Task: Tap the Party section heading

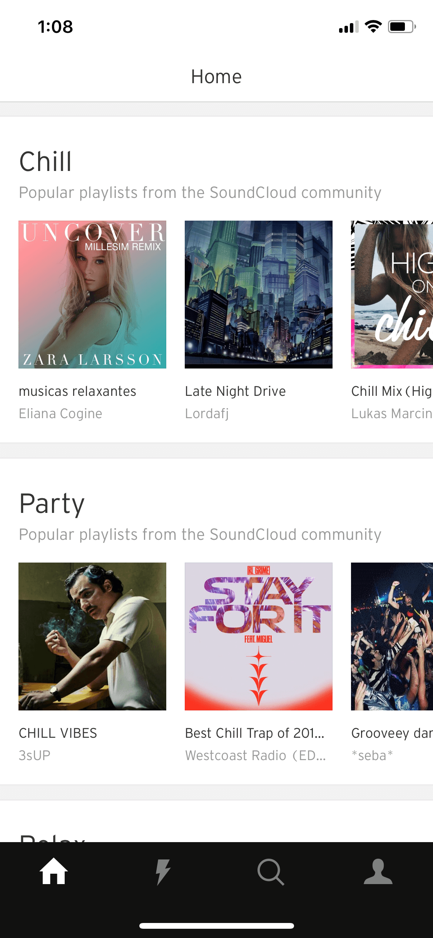Action: (52, 504)
